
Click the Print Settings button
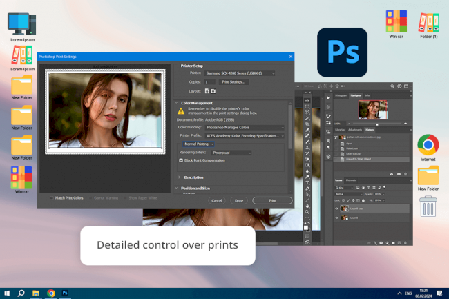click(x=233, y=81)
